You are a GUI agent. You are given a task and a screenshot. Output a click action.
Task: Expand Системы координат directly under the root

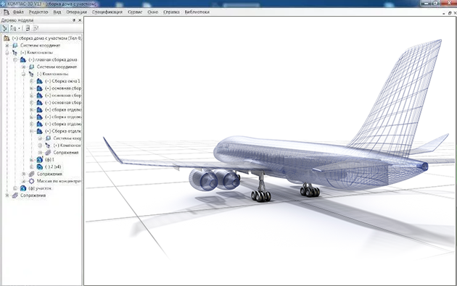pyautogui.click(x=7, y=46)
